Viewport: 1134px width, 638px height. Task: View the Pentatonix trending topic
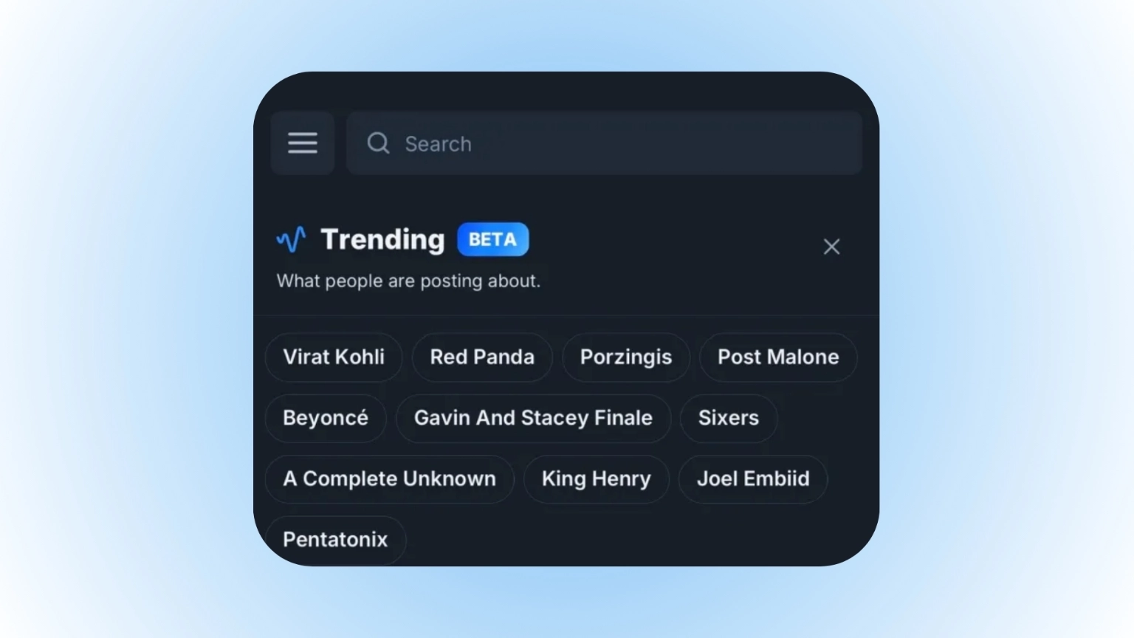(335, 540)
